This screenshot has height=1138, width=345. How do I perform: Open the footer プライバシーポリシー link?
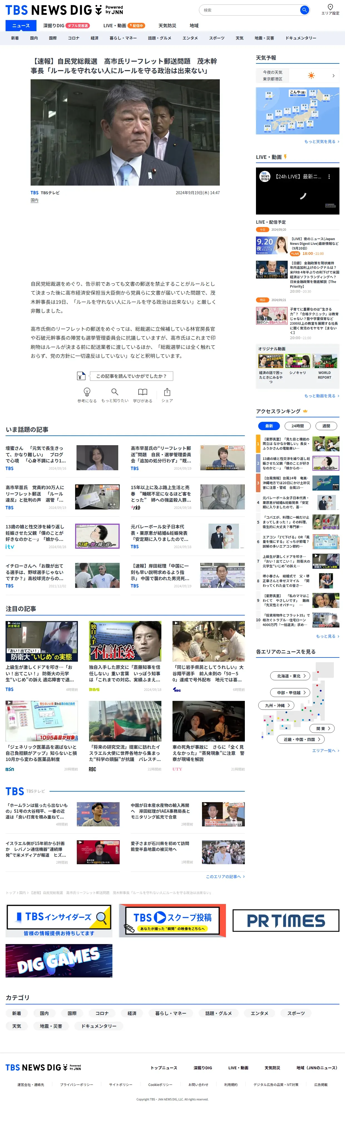pyautogui.click(x=77, y=1085)
